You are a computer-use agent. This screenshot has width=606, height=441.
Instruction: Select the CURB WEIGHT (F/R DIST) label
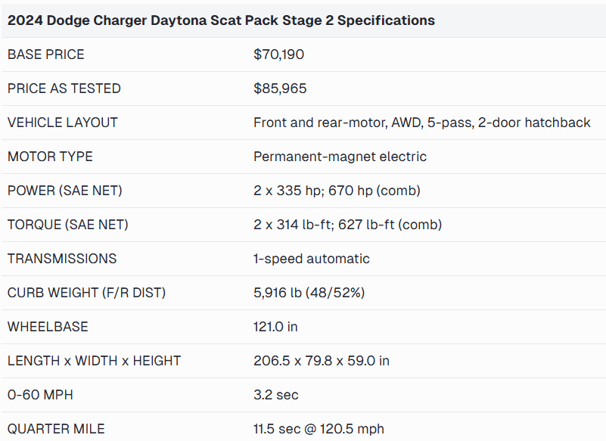coord(86,293)
